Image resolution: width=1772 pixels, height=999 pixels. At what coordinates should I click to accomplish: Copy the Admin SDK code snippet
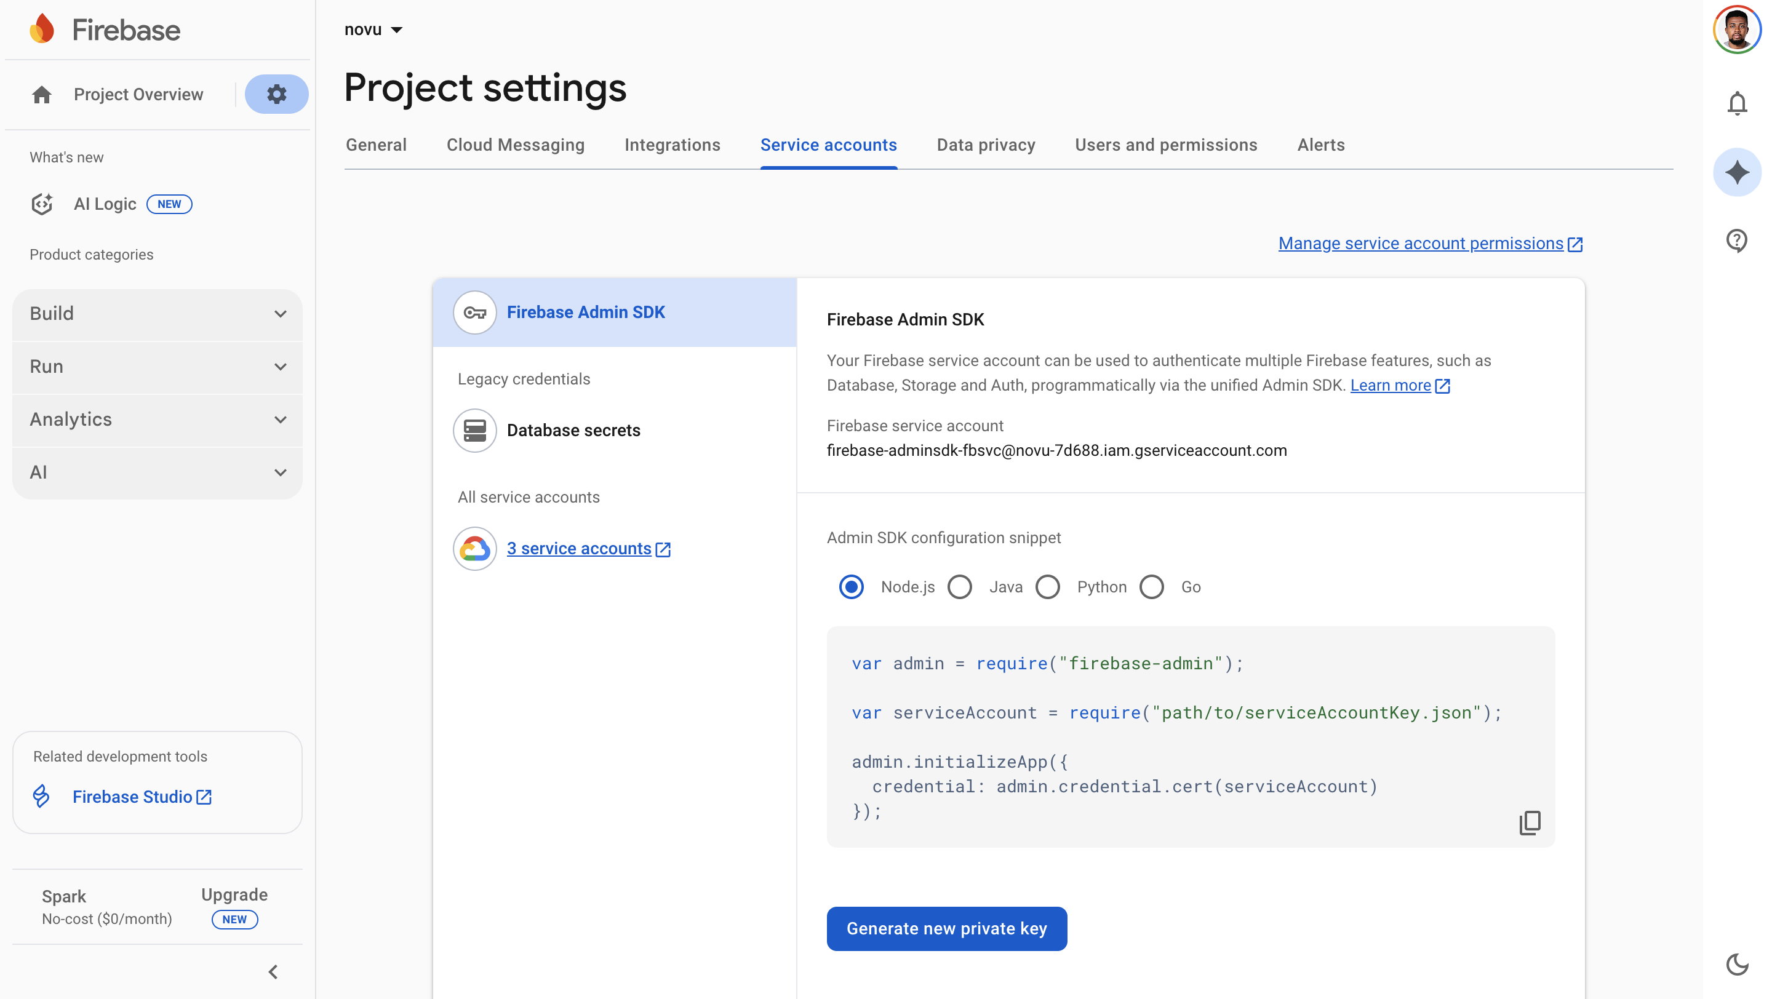[x=1530, y=822]
